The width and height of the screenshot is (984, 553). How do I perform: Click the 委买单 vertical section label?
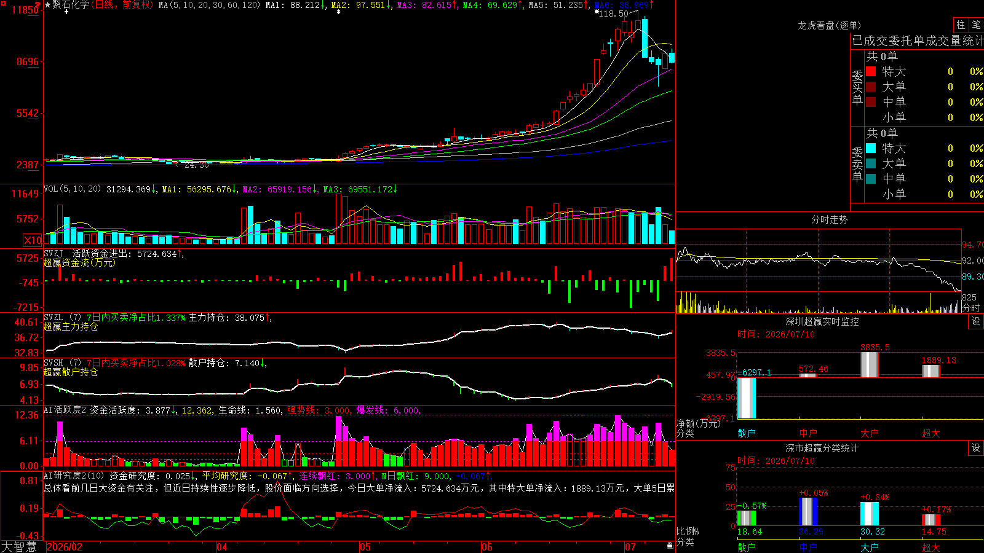click(857, 87)
